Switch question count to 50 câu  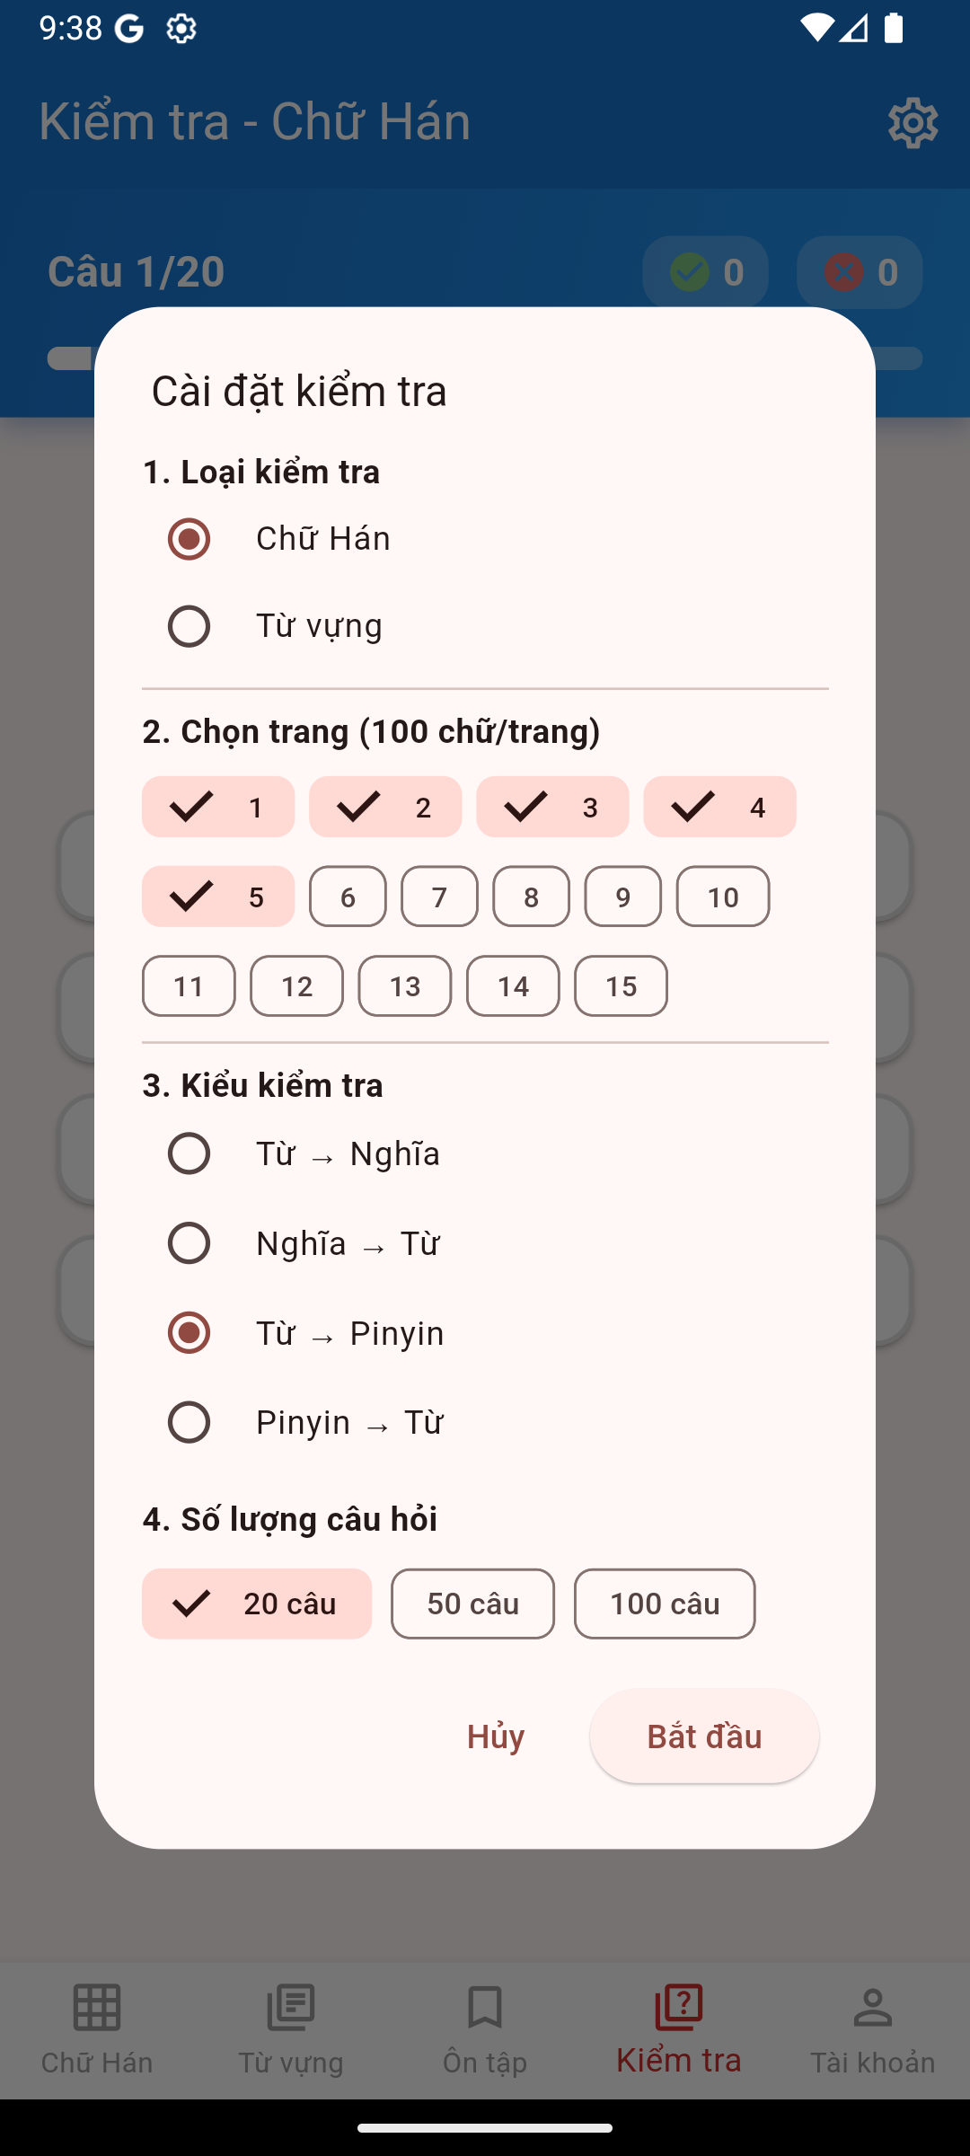[472, 1604]
